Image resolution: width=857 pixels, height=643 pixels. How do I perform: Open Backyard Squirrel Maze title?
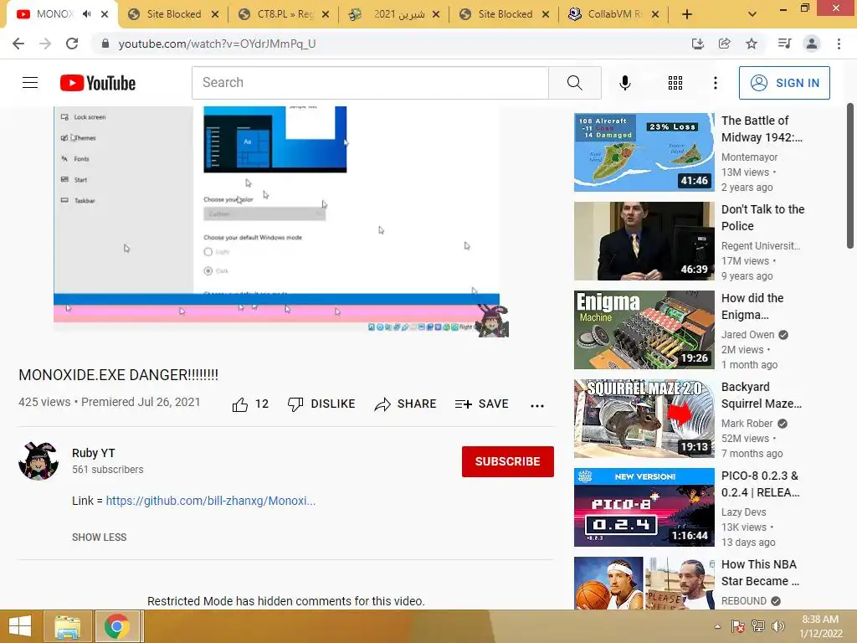coord(762,395)
